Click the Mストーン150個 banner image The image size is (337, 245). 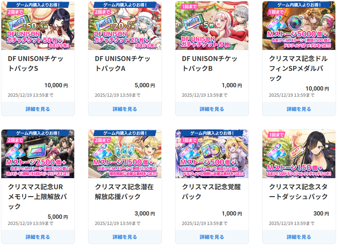coord(299,154)
